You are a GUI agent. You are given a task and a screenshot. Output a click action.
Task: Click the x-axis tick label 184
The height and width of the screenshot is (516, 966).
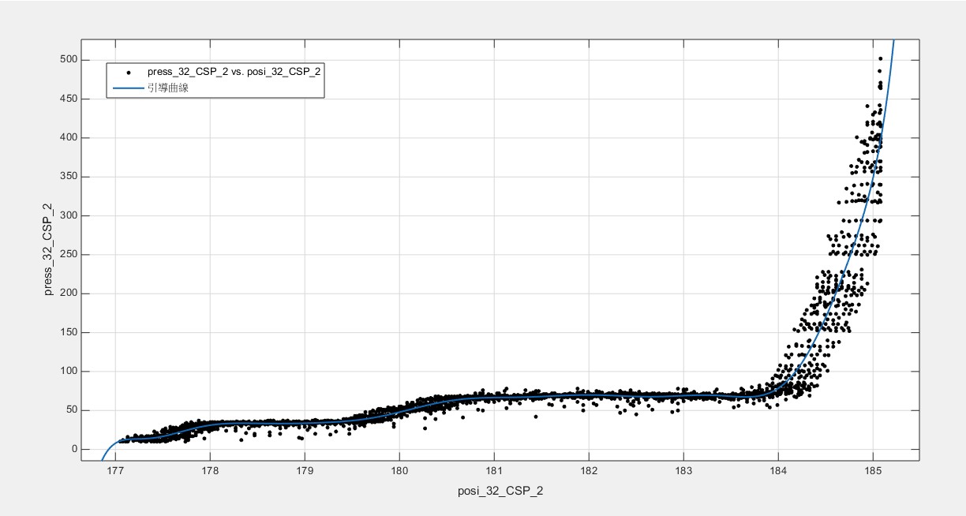pos(778,472)
